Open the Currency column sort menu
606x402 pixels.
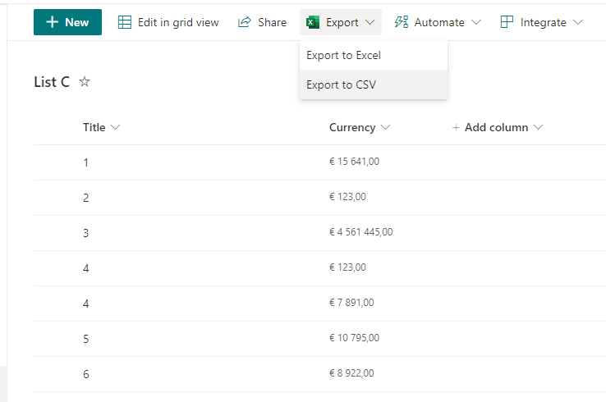386,128
